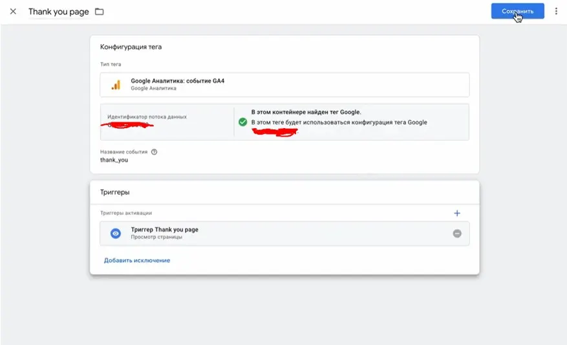
Task: Remove the trigger with the minus icon
Action: point(457,234)
